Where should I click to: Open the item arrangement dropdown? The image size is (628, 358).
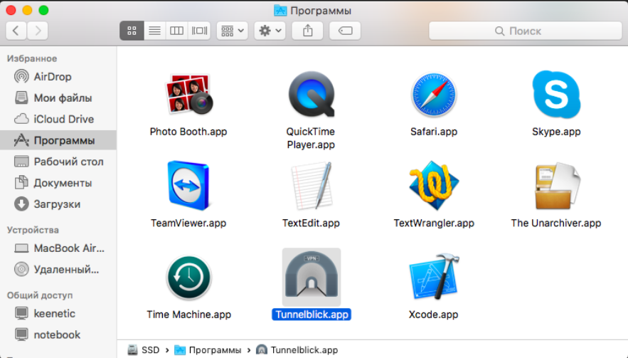point(232,31)
